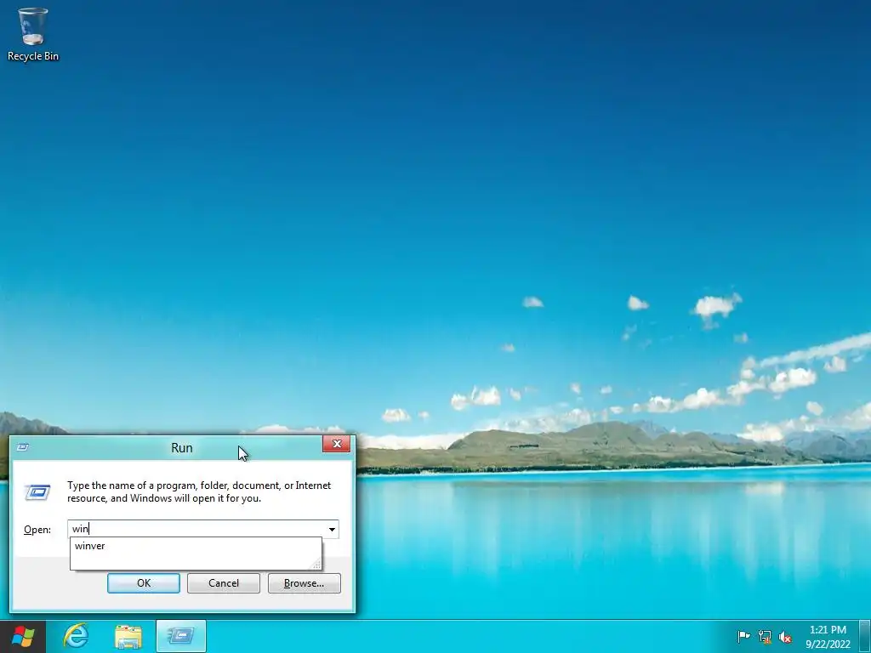The height and width of the screenshot is (653, 871).
Task: Open the Action Center flag icon
Action: coord(743,636)
